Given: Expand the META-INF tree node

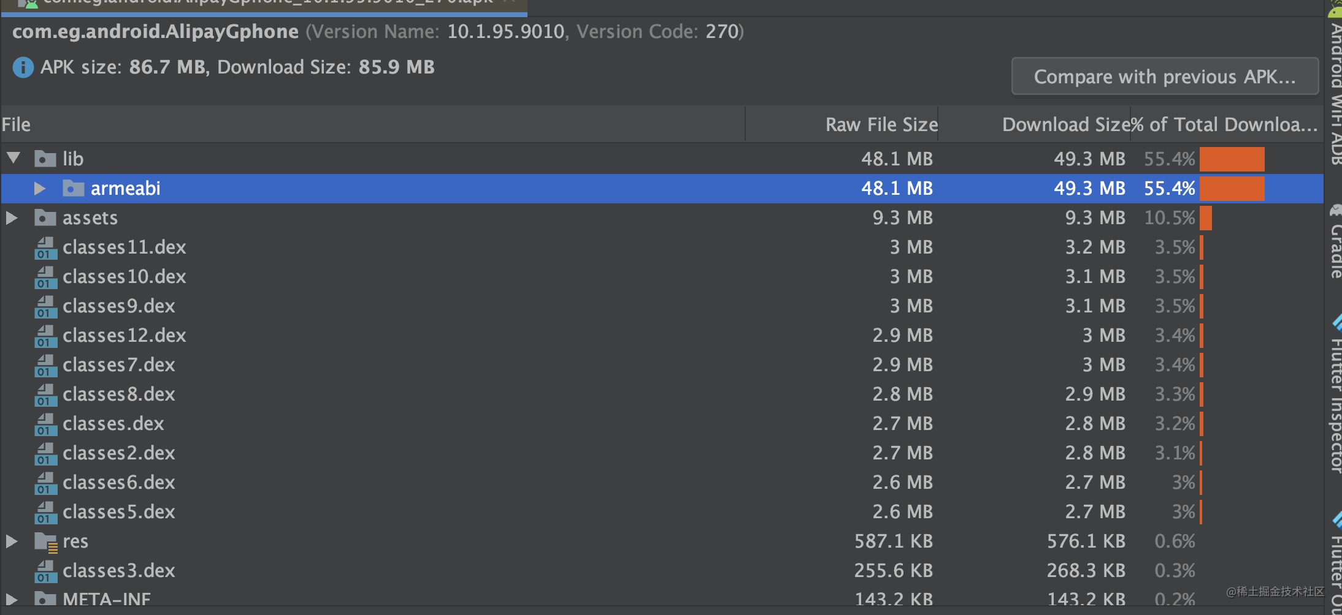Looking at the screenshot, I should 12,598.
